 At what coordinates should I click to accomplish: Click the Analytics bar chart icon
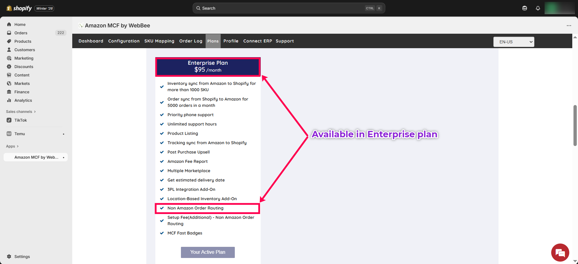point(9,100)
